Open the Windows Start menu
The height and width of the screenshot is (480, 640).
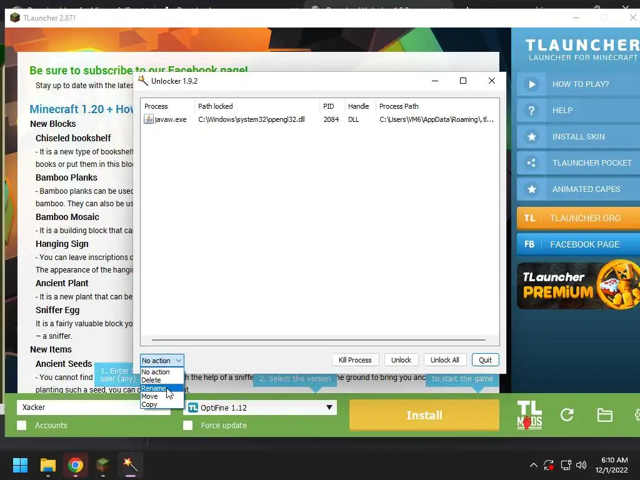(20, 465)
